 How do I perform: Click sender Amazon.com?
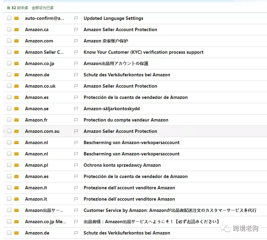point(39,41)
